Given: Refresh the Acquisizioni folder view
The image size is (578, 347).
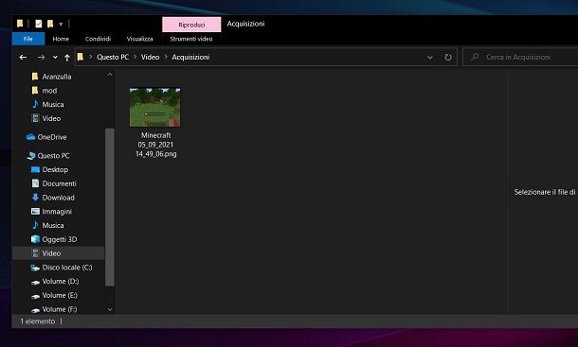Looking at the screenshot, I should point(448,57).
